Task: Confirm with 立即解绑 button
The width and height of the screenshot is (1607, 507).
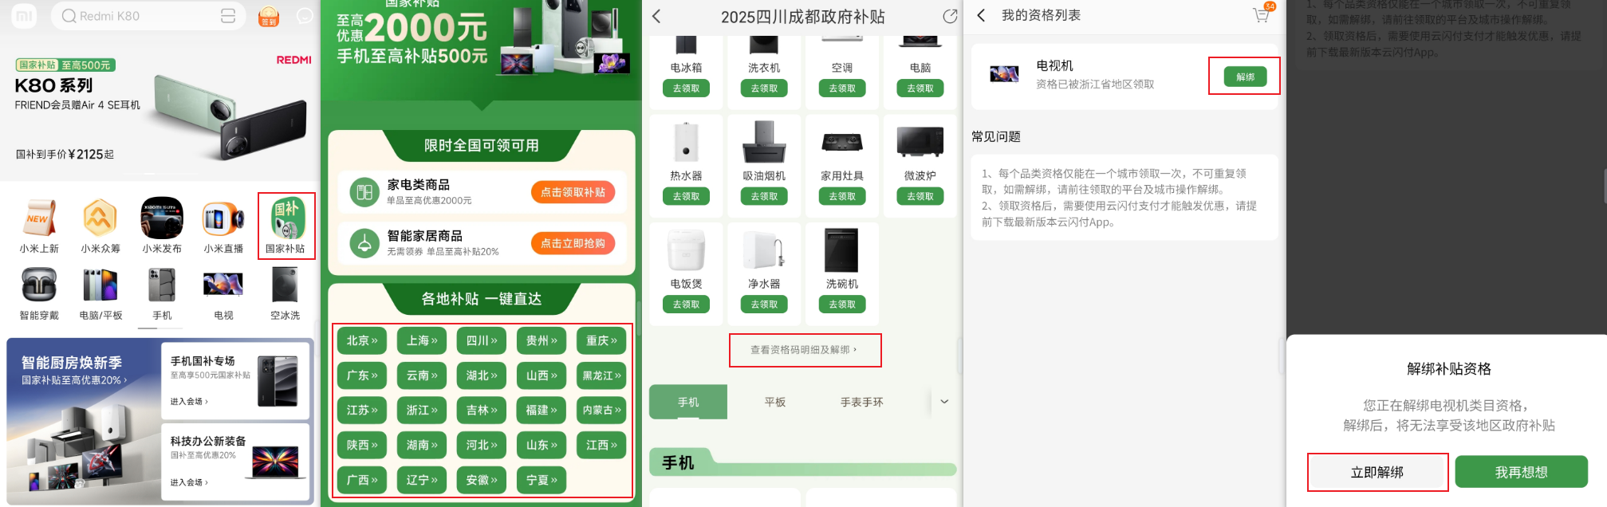Action: 1377,472
